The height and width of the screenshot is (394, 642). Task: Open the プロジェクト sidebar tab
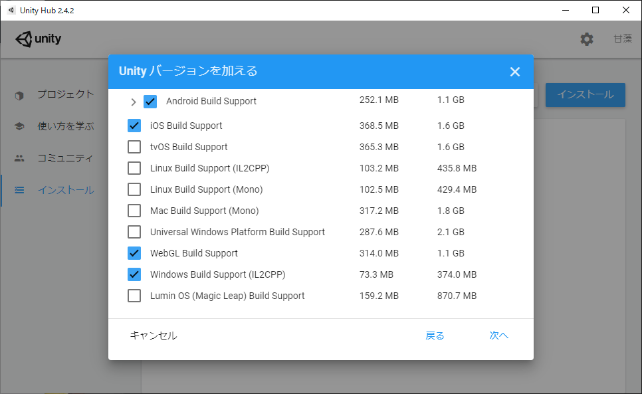(54, 94)
